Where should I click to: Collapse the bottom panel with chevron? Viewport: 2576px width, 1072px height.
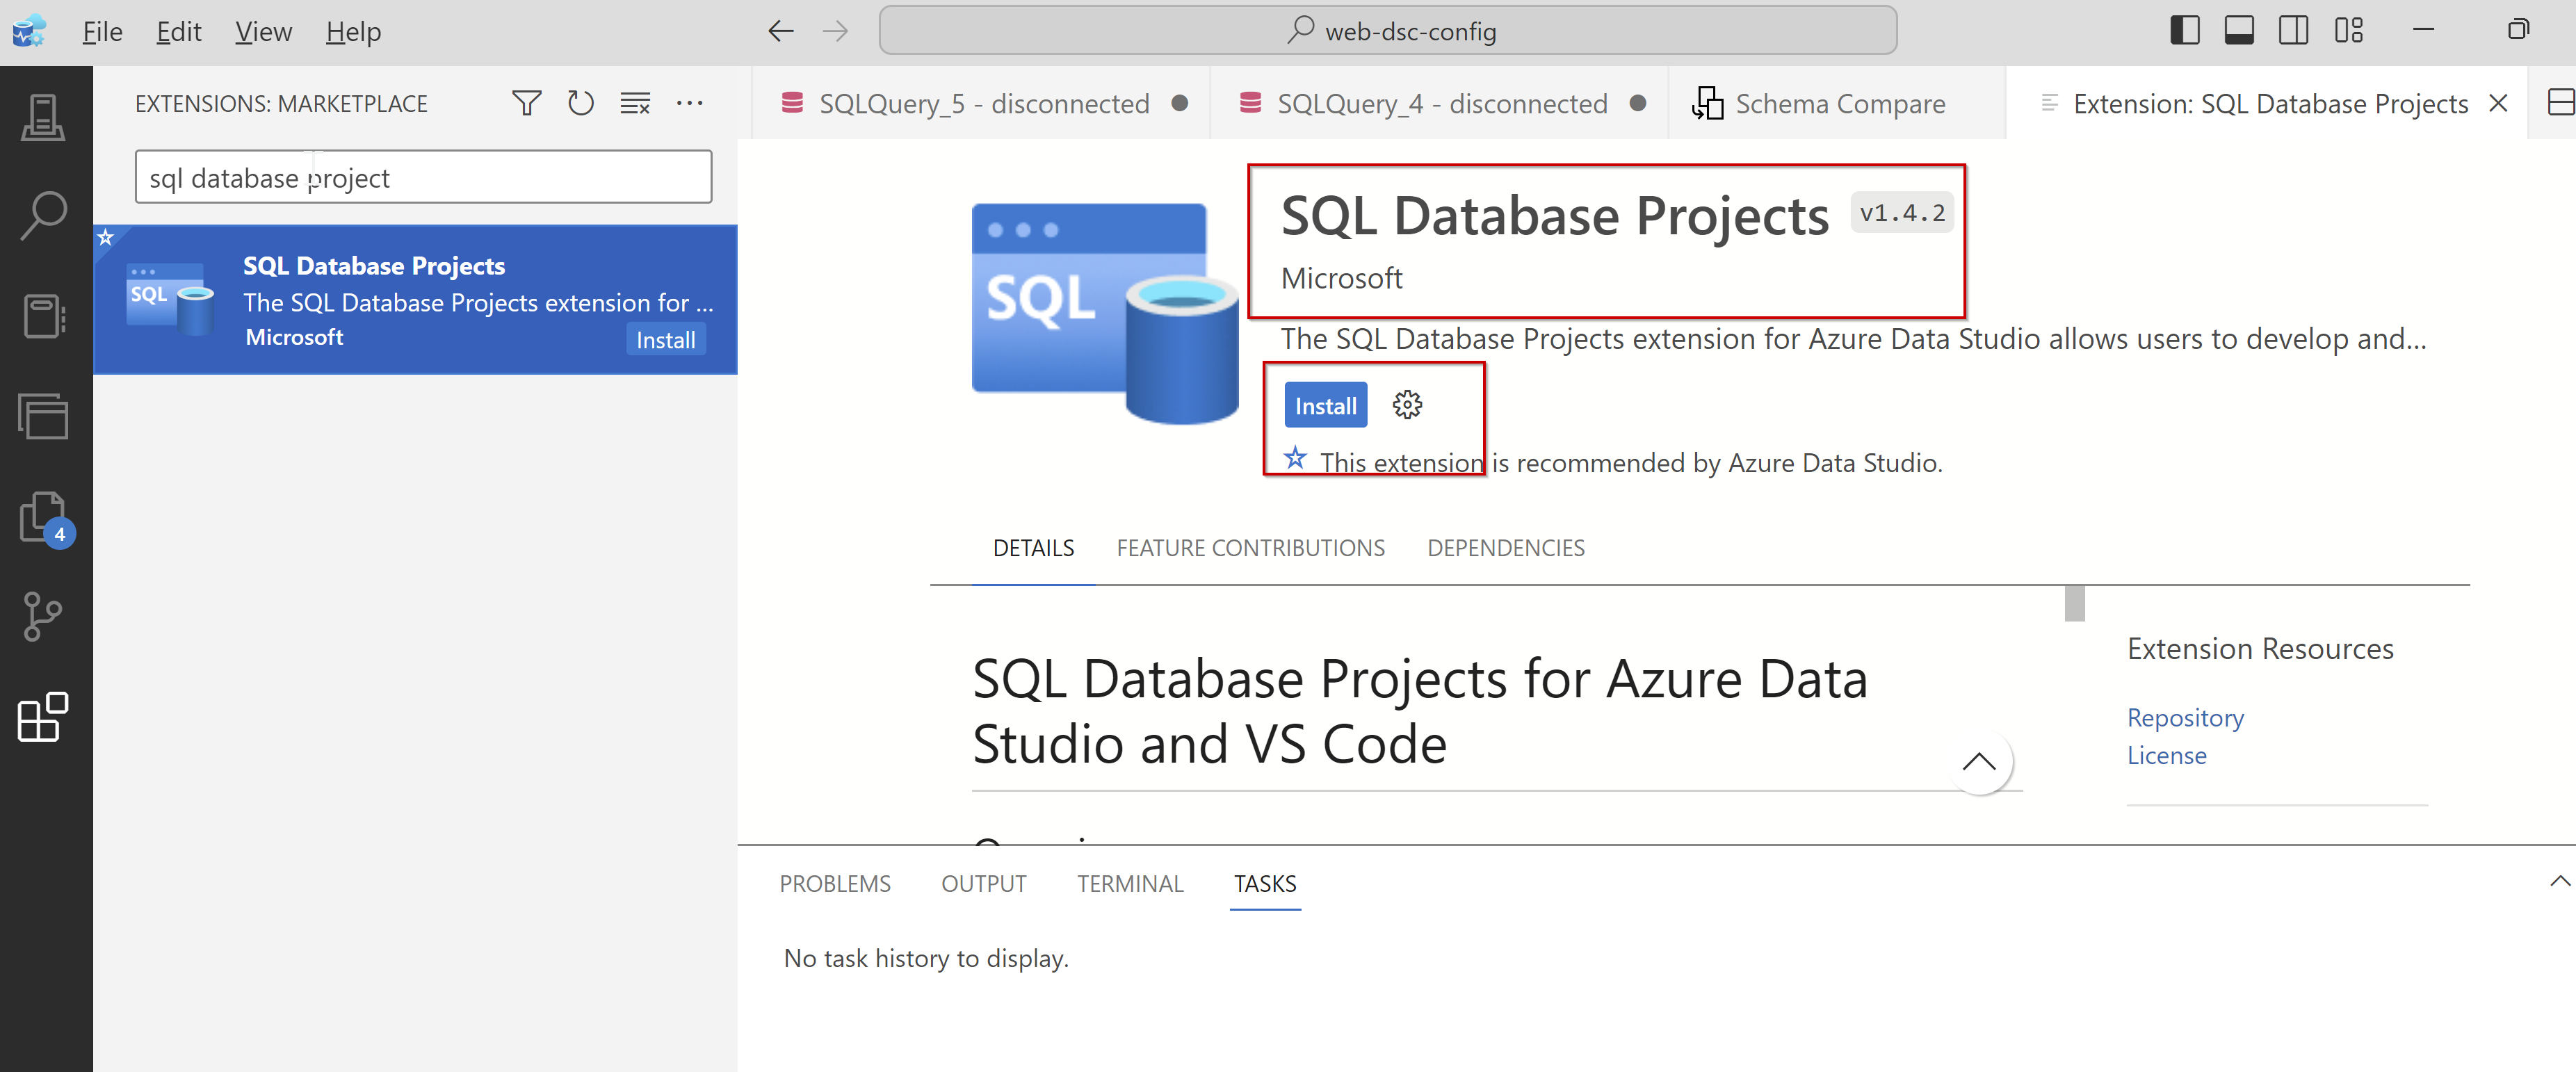(x=2559, y=881)
